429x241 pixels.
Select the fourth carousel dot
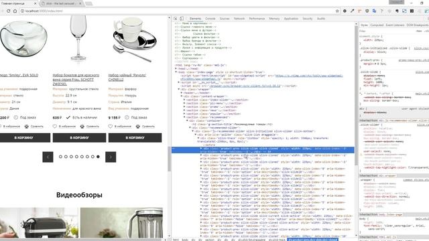[76, 157]
